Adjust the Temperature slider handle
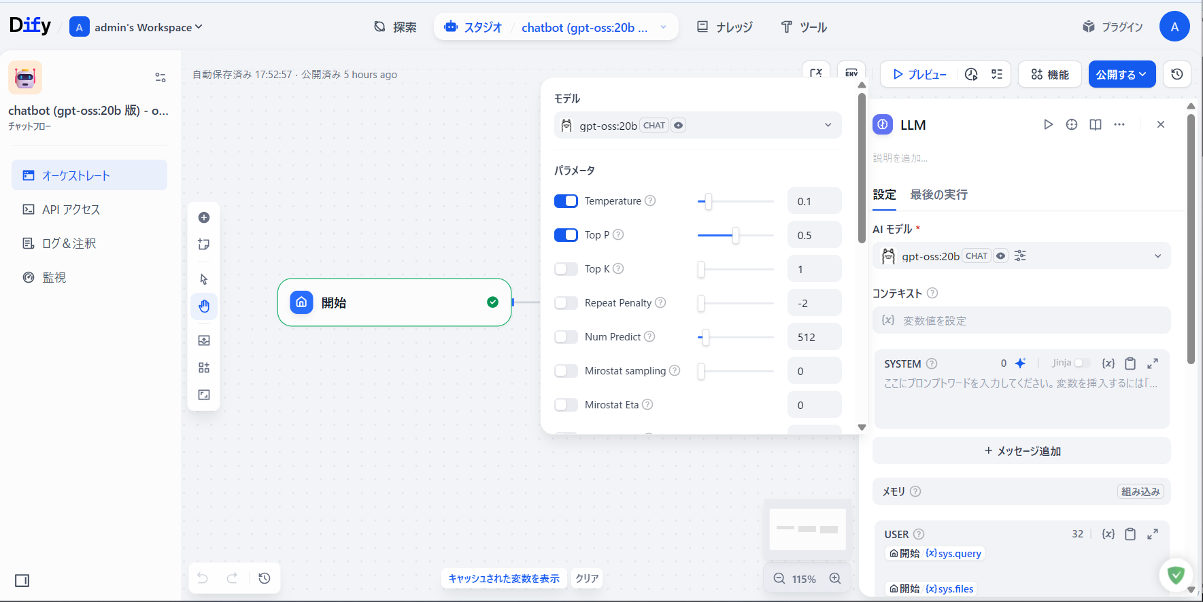The image size is (1203, 602). 708,201
